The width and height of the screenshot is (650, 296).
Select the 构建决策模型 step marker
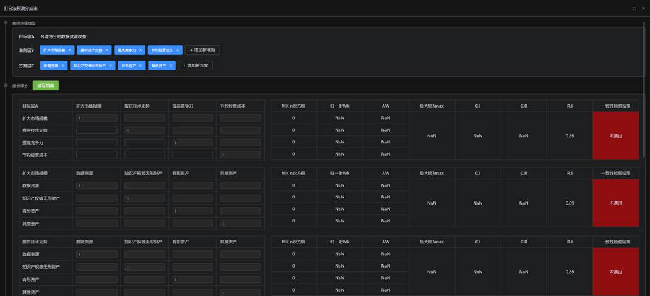6,23
